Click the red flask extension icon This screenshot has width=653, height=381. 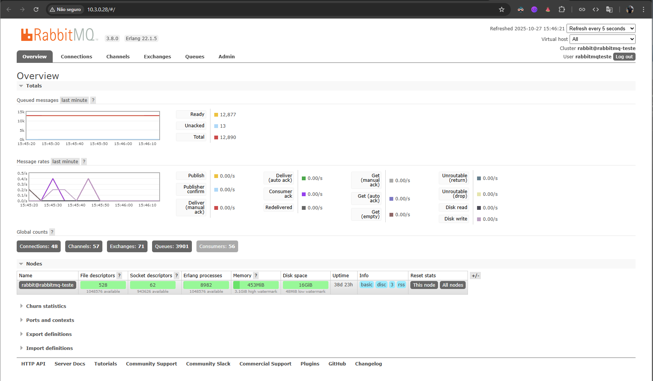click(548, 9)
